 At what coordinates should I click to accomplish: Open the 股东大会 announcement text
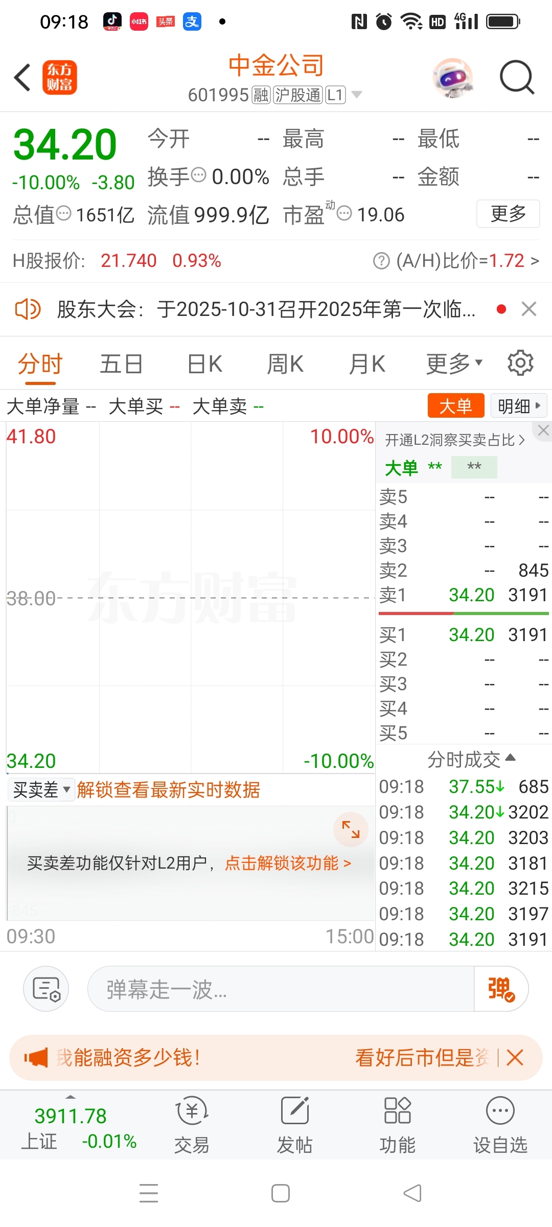coord(266,309)
